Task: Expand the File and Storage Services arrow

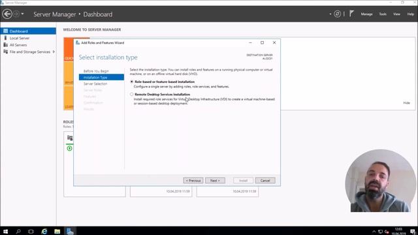Action: tap(54, 52)
